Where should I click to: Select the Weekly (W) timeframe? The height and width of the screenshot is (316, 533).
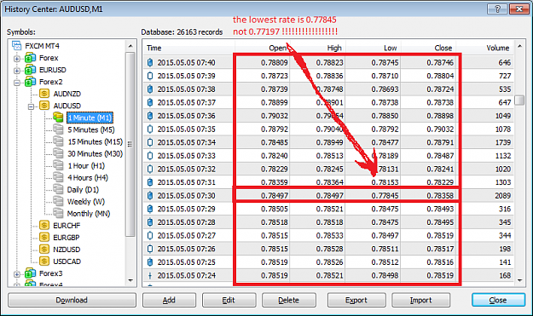tap(85, 202)
